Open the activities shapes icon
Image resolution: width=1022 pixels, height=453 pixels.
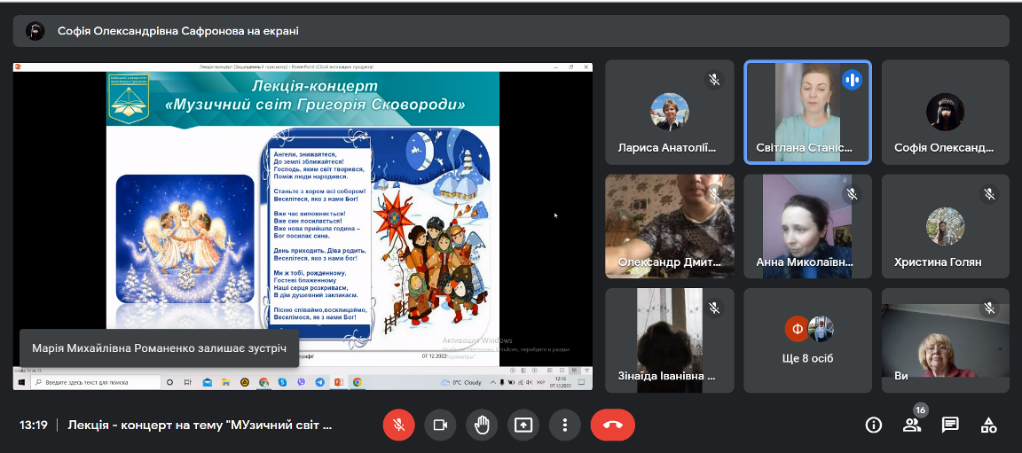[x=988, y=425]
